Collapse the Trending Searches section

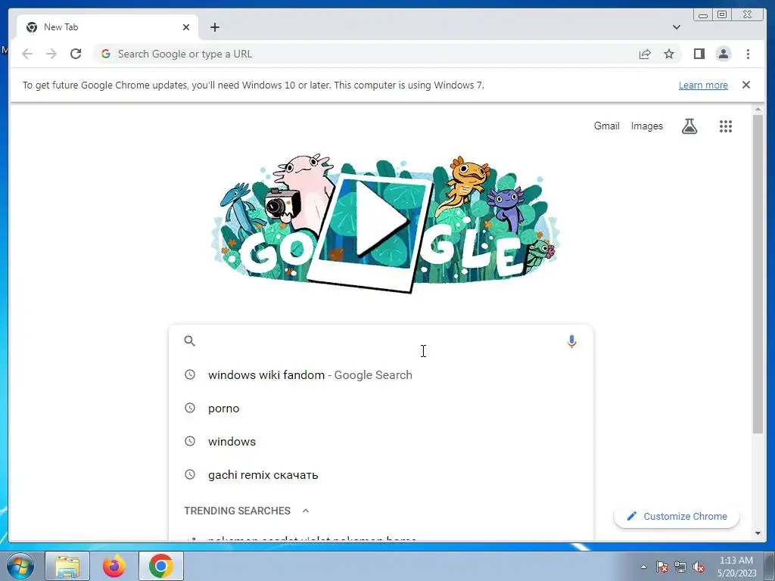tap(306, 511)
